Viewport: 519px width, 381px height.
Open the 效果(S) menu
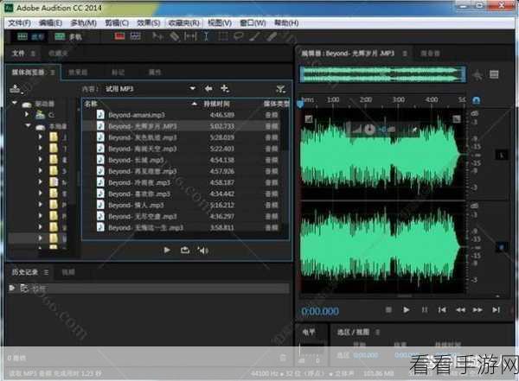(148, 22)
